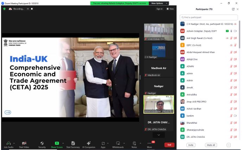Click the 'Participants (75)' panel title
Viewport: 242px width, 150px height.
[204, 9]
